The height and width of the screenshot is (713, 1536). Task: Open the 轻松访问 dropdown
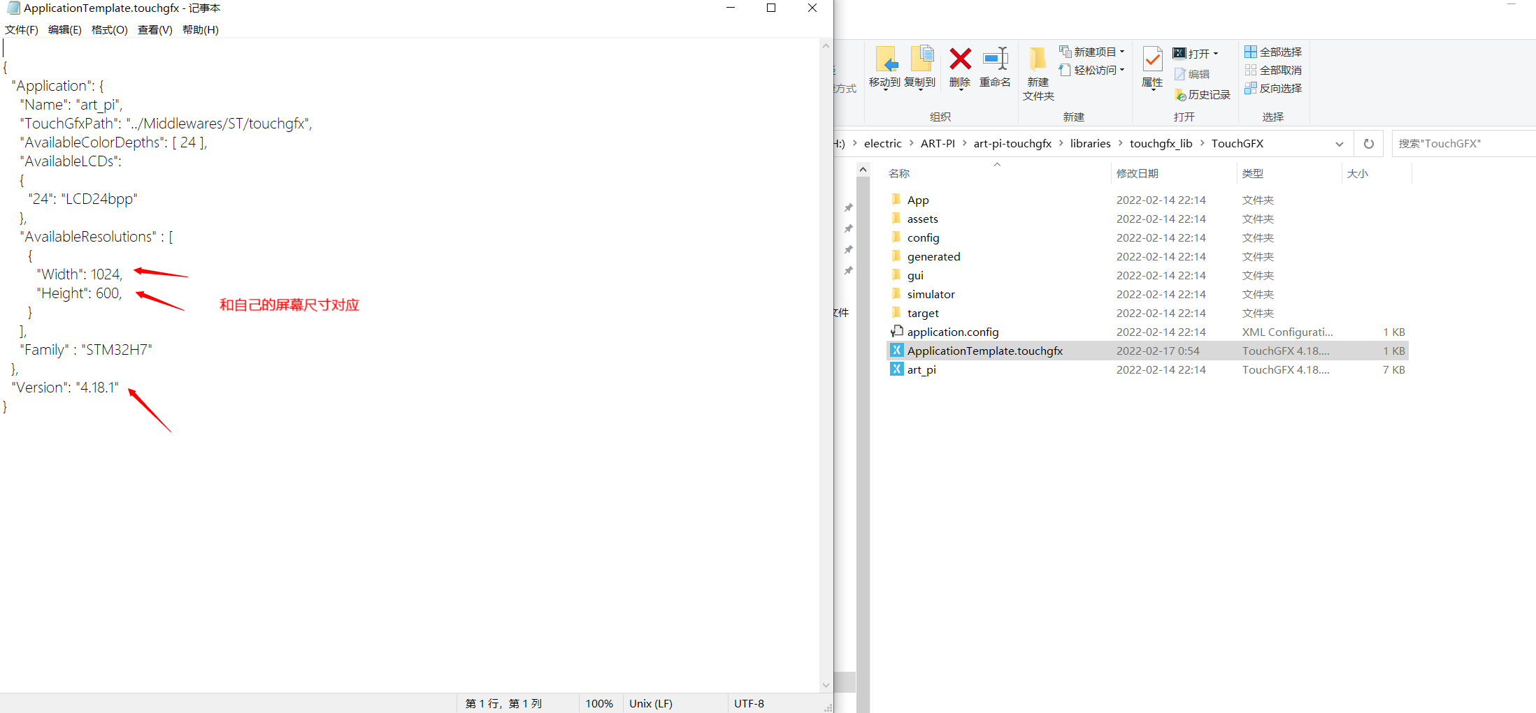pos(1091,70)
